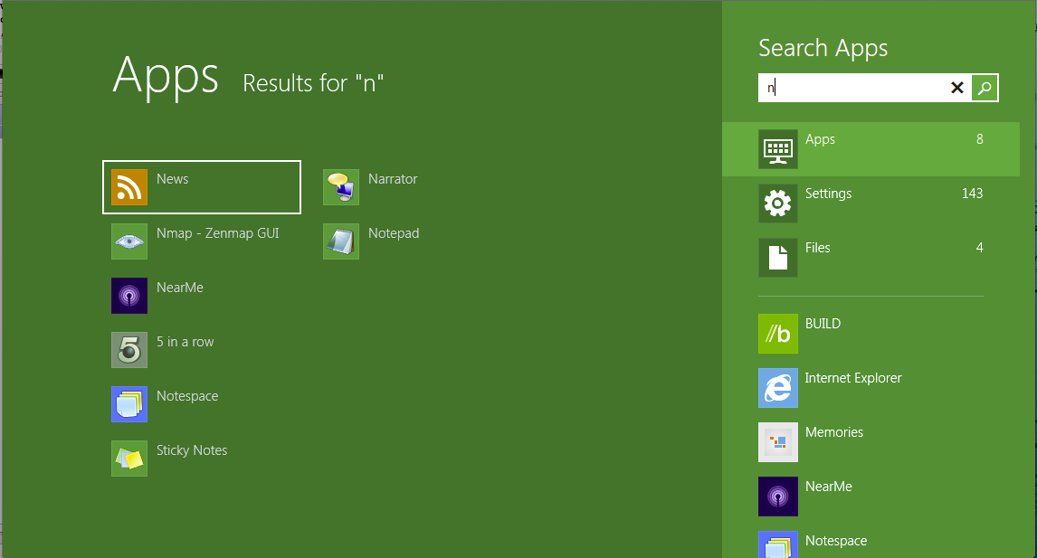Click the Sticky Notes label

coord(192,450)
